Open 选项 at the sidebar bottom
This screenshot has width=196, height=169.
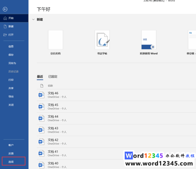tap(14, 161)
